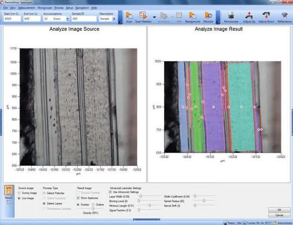
Task: Open the Help menu
Action: tap(94, 8)
